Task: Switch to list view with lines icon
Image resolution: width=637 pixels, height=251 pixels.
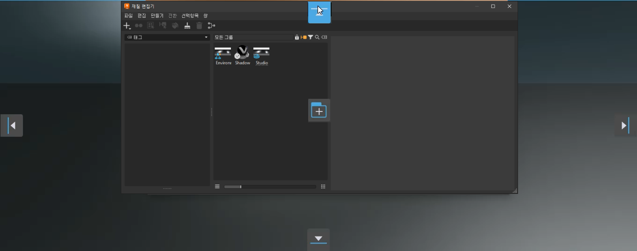Action: click(217, 186)
